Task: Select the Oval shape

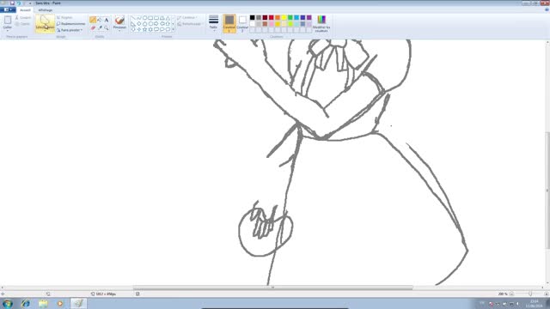Action: tap(145, 18)
